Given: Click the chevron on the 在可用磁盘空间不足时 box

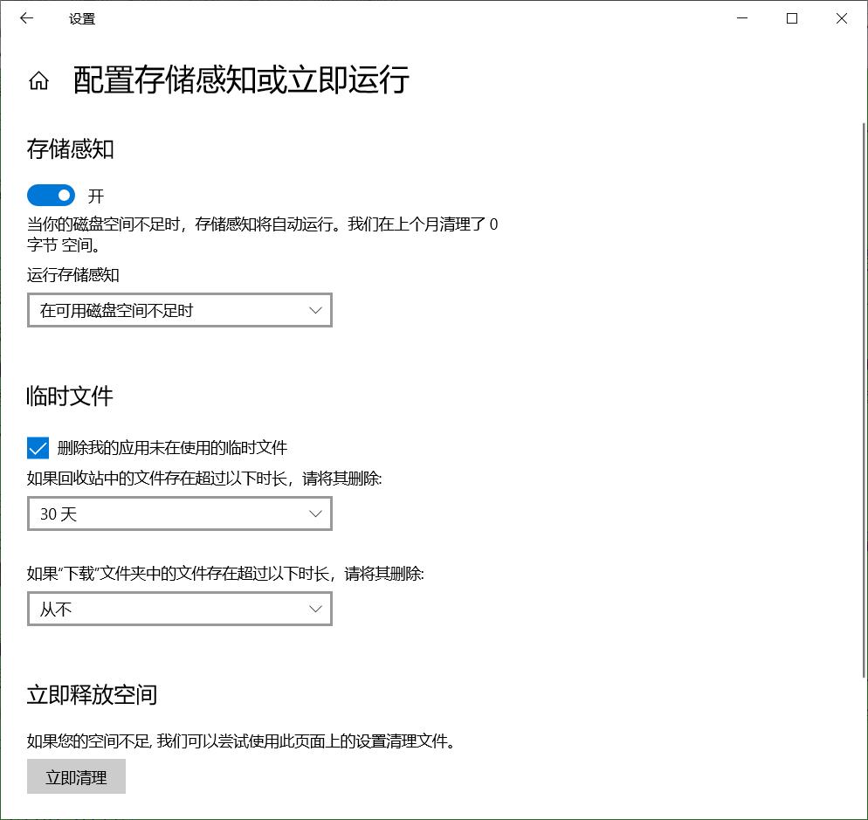Looking at the screenshot, I should [315, 309].
